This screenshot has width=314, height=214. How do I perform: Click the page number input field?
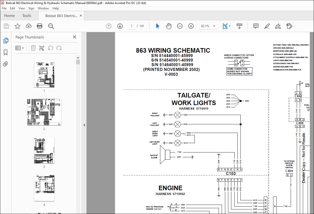coord(131,26)
